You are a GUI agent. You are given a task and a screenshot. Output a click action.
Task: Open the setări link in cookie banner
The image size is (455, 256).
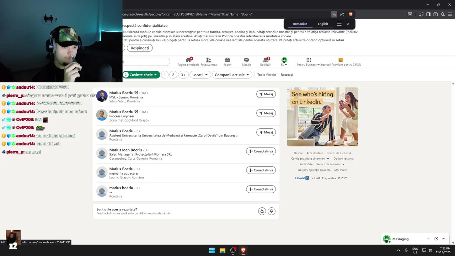(x=340, y=40)
